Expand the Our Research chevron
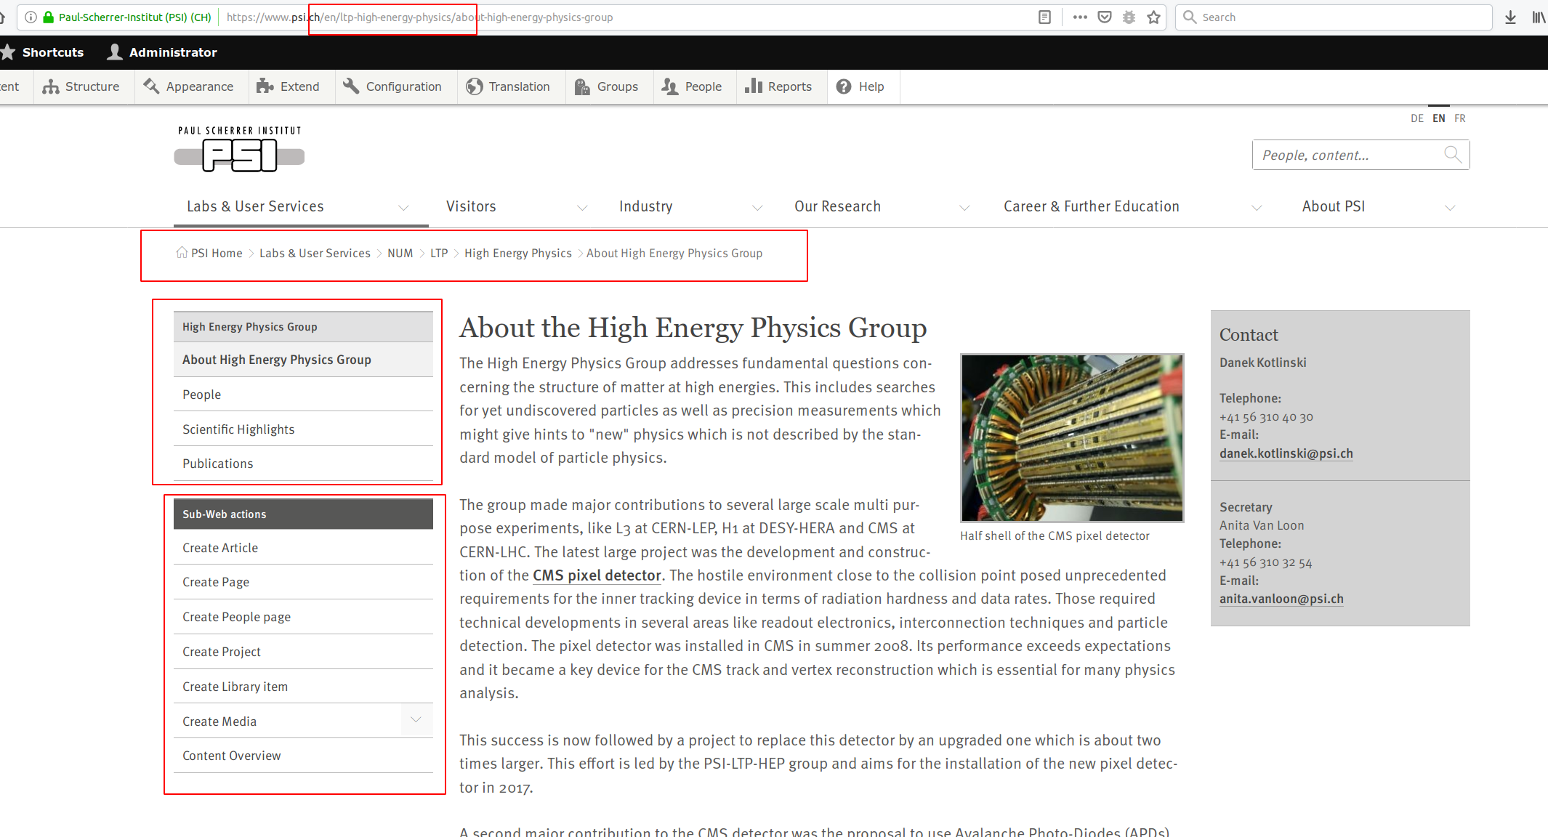The image size is (1548, 837). [x=964, y=208]
